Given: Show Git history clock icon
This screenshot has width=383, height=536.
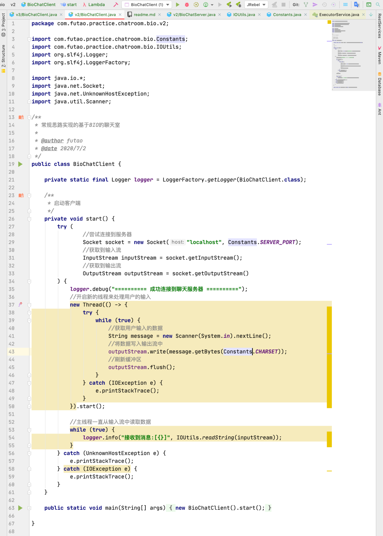Looking at the screenshot, I should pos(324,5).
